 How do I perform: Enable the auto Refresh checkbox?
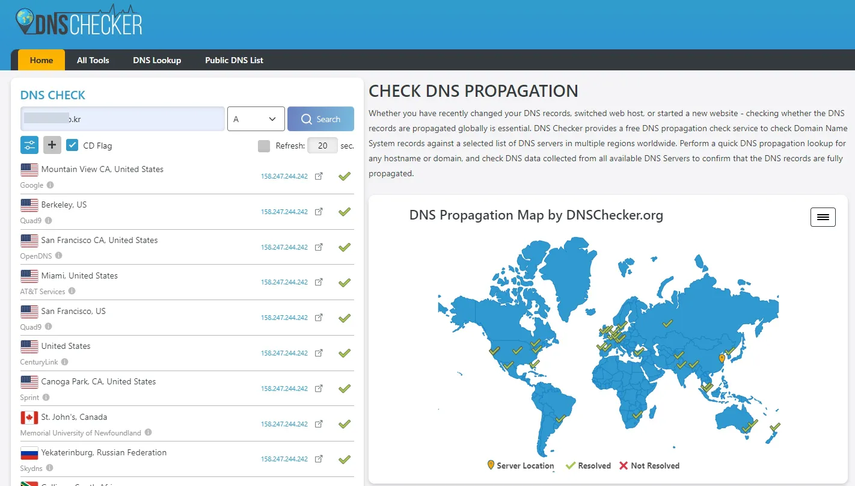point(264,146)
